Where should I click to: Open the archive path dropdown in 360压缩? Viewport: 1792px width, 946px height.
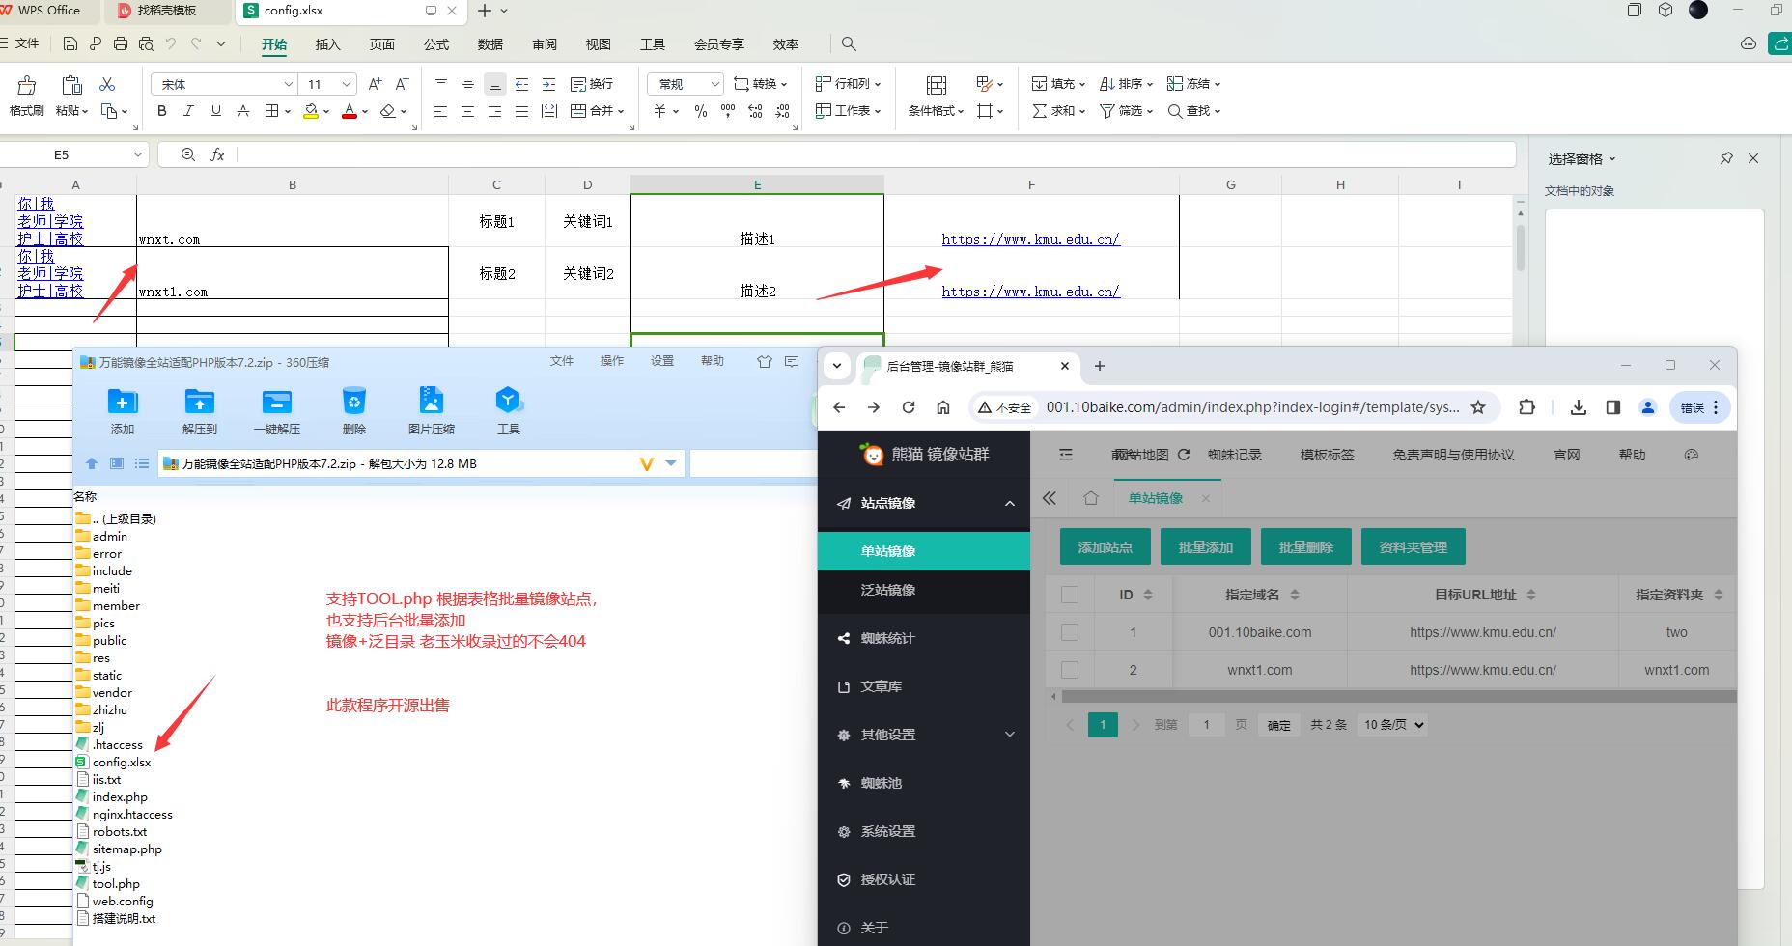point(671,463)
